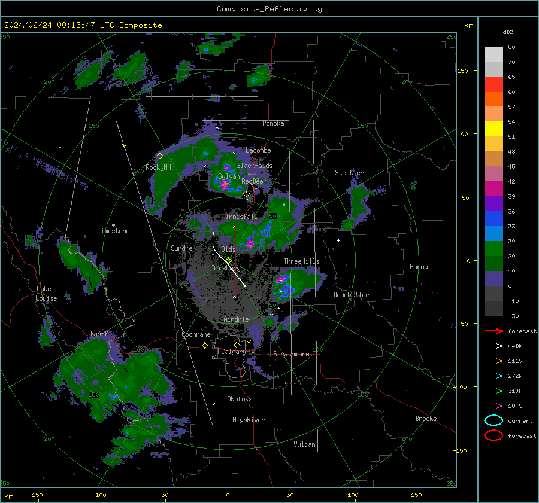Viewport: 539px width, 503px height.
Task: Click the white storm track line through Didsbury
Action: (228, 260)
